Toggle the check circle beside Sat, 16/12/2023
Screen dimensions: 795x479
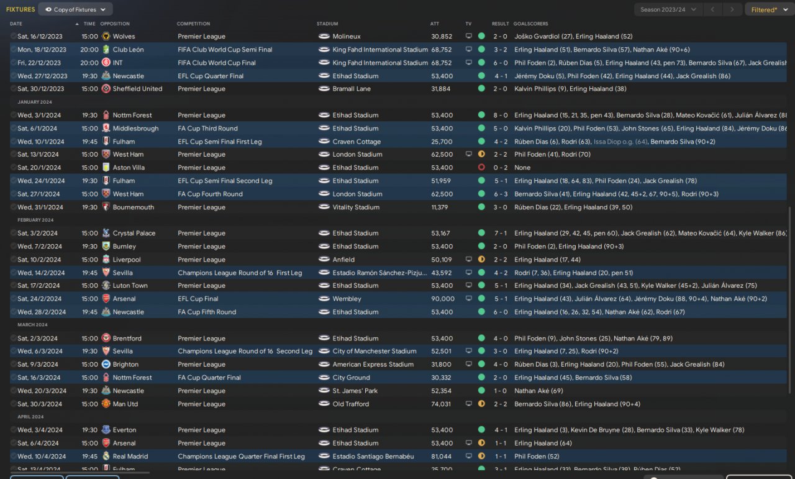pyautogui.click(x=14, y=37)
